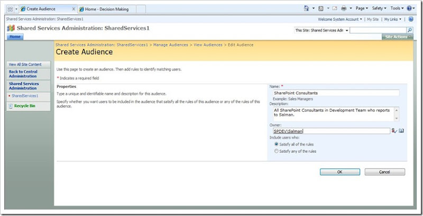
Task: Expand the Site Actions menu
Action: pyautogui.click(x=397, y=37)
